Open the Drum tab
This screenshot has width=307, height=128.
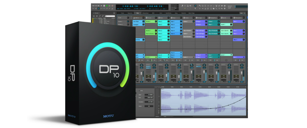pos(161,13)
